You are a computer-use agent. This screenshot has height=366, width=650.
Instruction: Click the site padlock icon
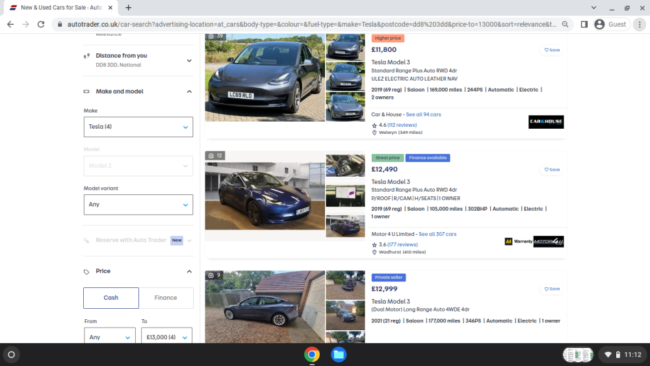[60, 25]
